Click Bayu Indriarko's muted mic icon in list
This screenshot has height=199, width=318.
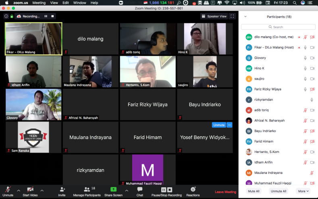coord(305,131)
